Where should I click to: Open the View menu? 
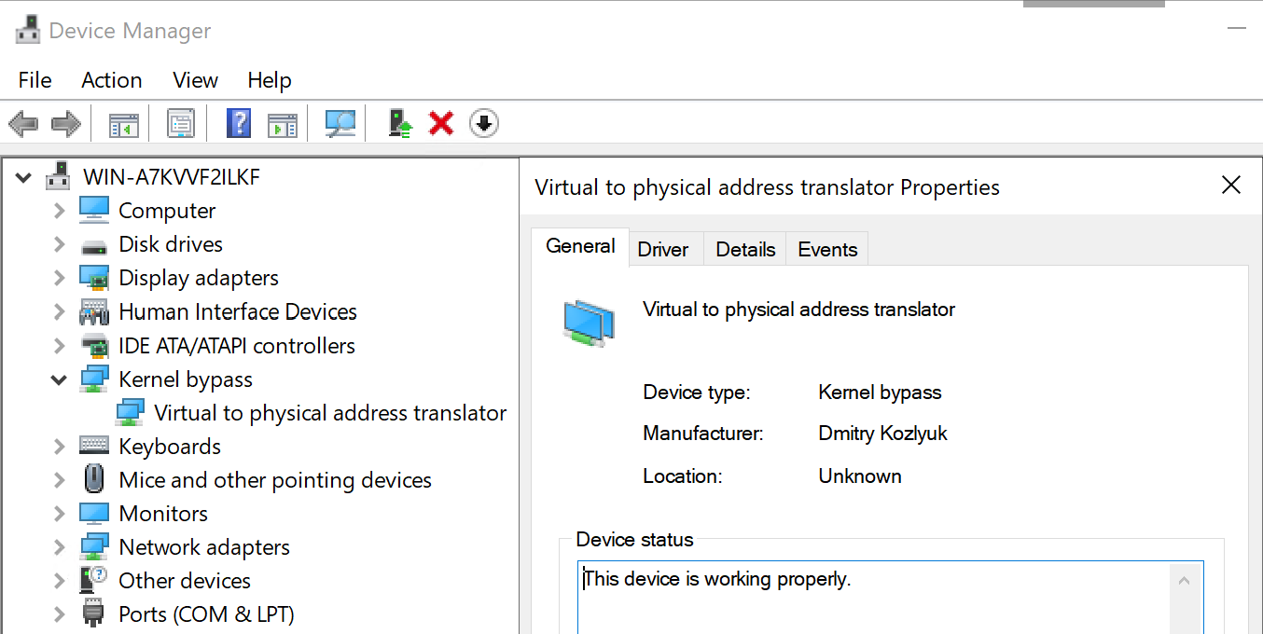194,80
